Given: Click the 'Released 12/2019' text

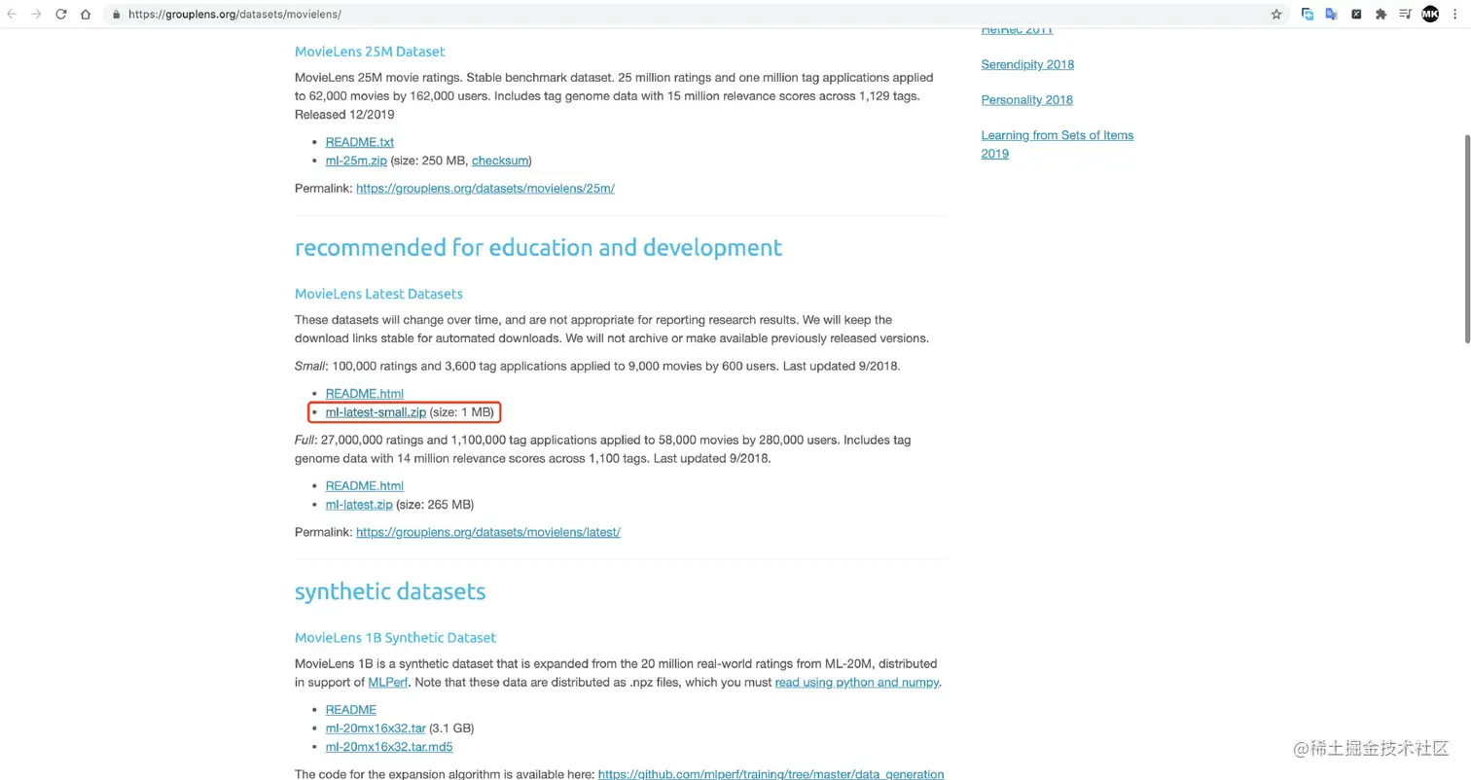Looking at the screenshot, I should [344, 115].
